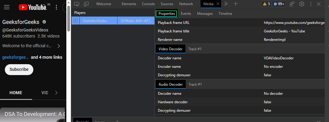Screen dimensions: 329x122
Task: Click the 'No encoder' value
Action: (273, 67)
